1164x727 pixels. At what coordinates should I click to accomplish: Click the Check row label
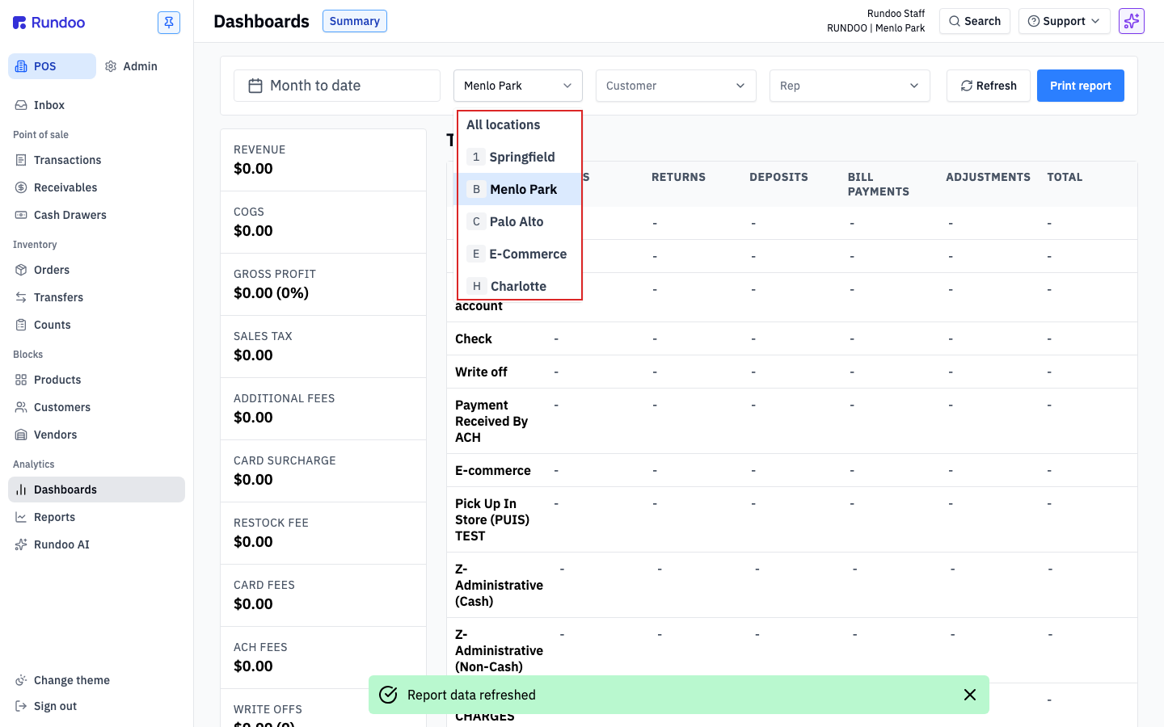[x=474, y=338]
